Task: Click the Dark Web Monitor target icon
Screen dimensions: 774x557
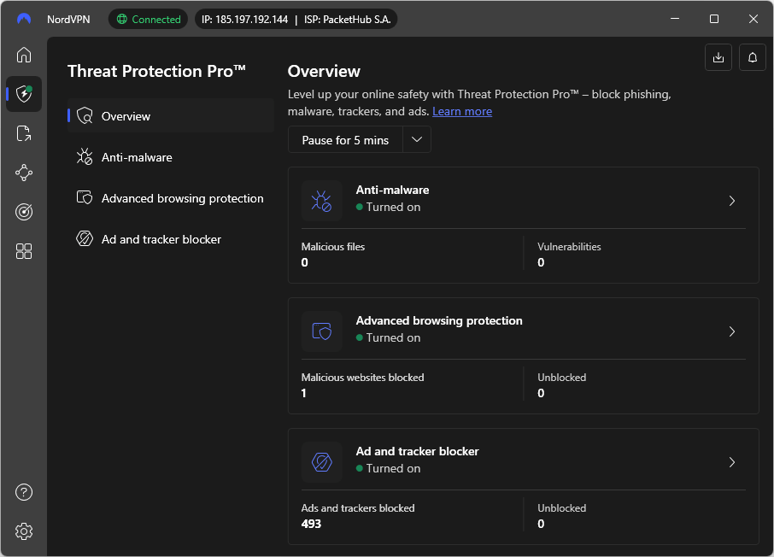Action: (x=24, y=212)
